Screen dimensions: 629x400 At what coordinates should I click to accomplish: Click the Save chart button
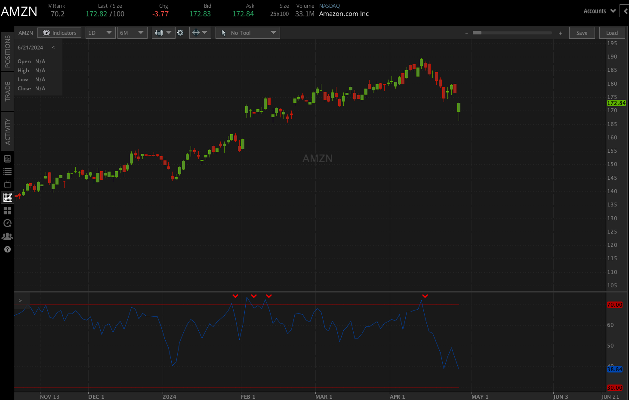pos(582,33)
